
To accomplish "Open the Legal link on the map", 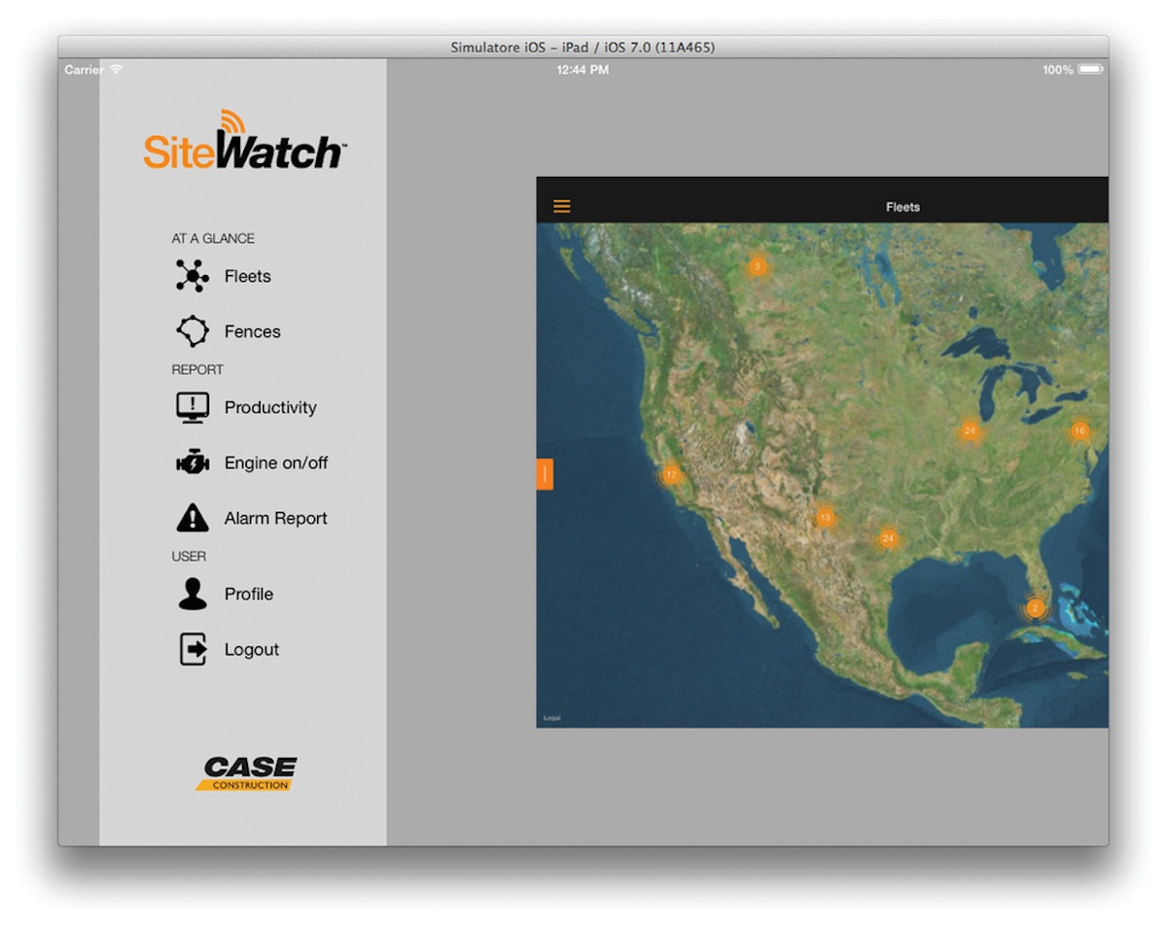I will [x=550, y=717].
